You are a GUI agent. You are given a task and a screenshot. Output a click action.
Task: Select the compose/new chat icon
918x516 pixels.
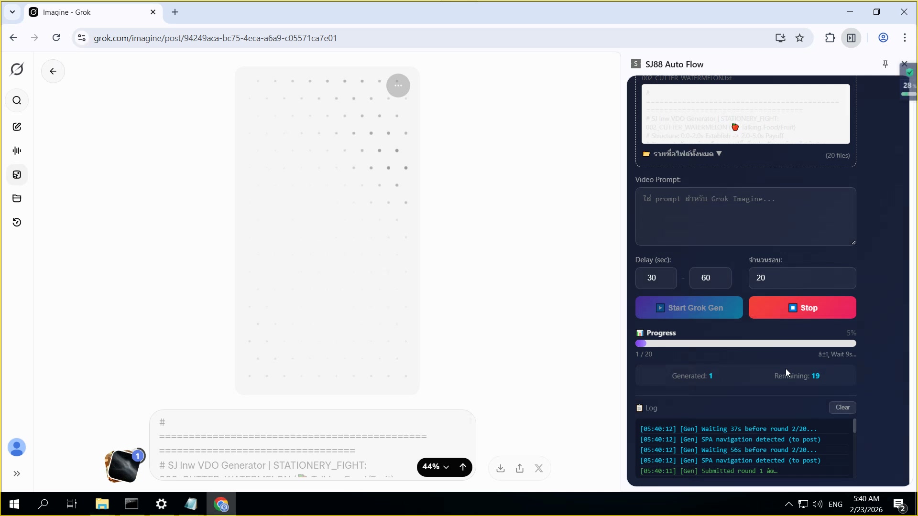pos(17,126)
